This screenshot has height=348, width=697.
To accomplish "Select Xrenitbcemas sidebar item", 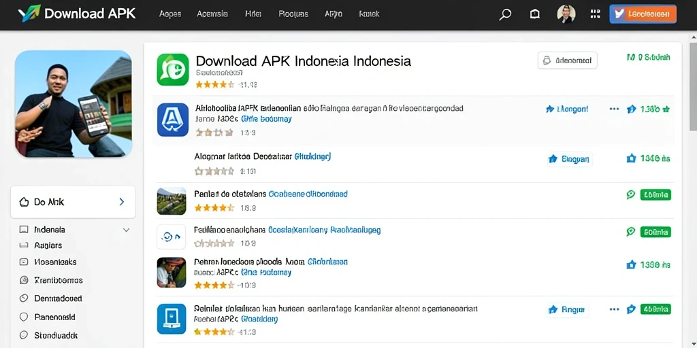I will point(59,281).
